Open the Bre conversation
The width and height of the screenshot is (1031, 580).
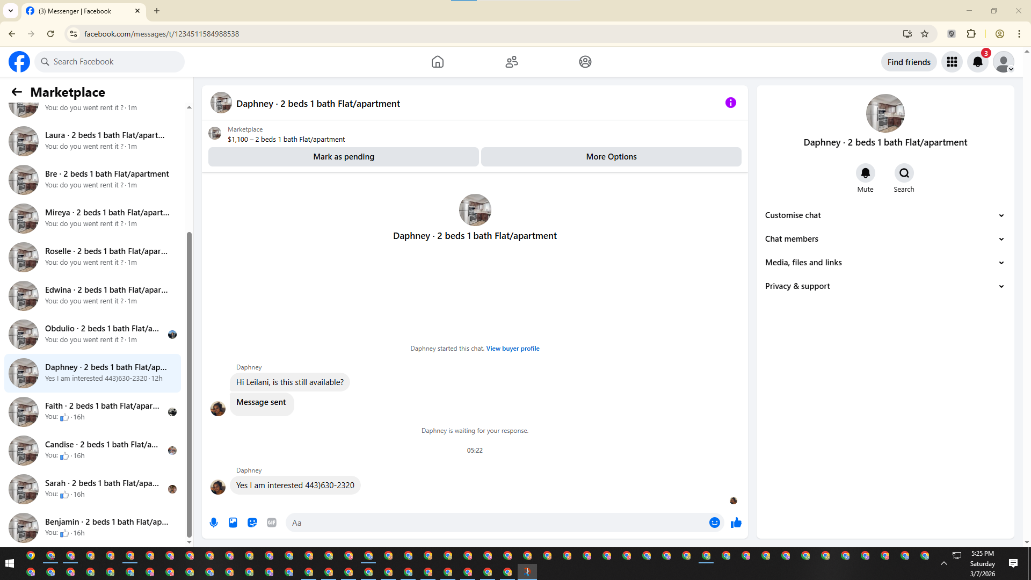[x=92, y=179]
